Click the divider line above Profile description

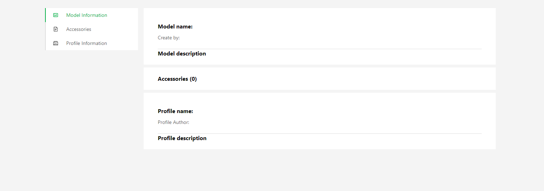tap(320, 133)
